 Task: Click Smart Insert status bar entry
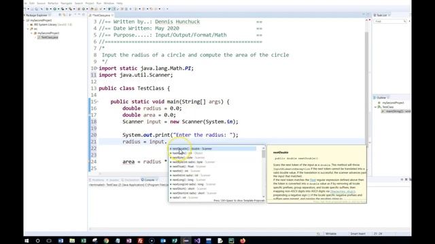358,234
